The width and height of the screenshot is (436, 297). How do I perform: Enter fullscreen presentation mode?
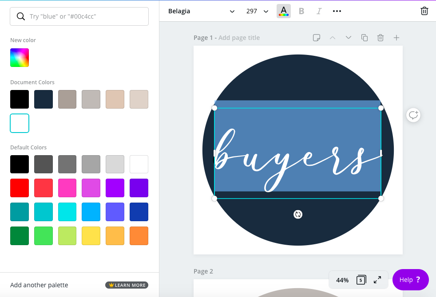coord(377,280)
